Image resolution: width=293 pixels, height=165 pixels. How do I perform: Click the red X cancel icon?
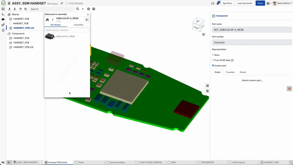coord(289,89)
